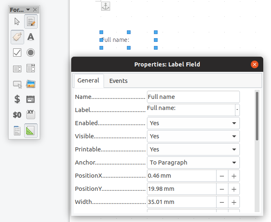Screen dimensions: 271x222
Task: Open the Enabled dropdown
Action: coord(193,123)
